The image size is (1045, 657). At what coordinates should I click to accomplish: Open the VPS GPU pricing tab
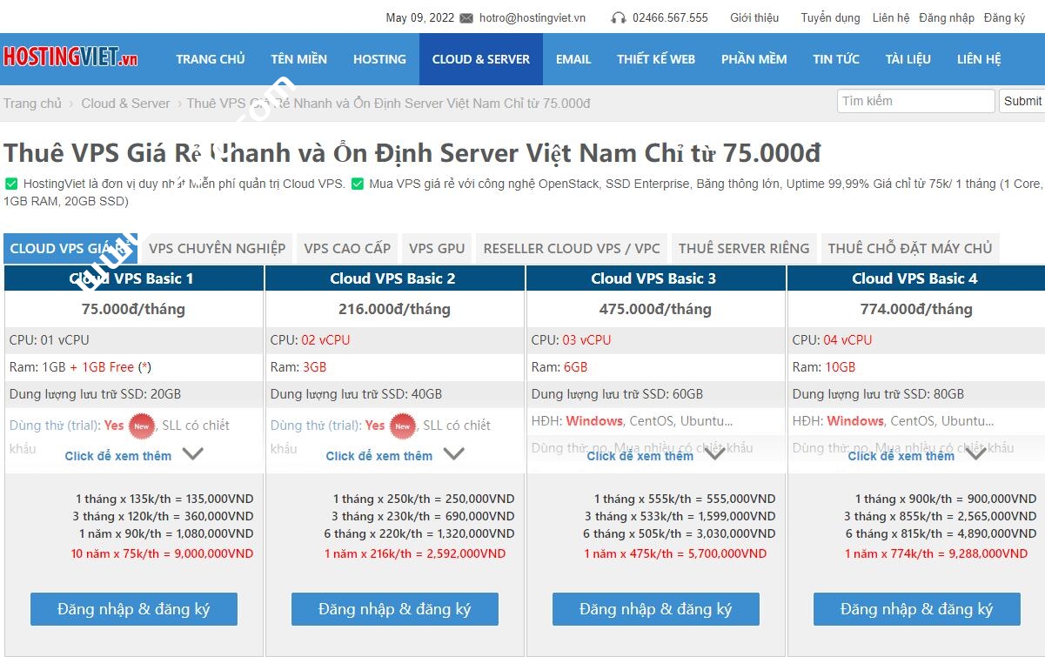437,248
